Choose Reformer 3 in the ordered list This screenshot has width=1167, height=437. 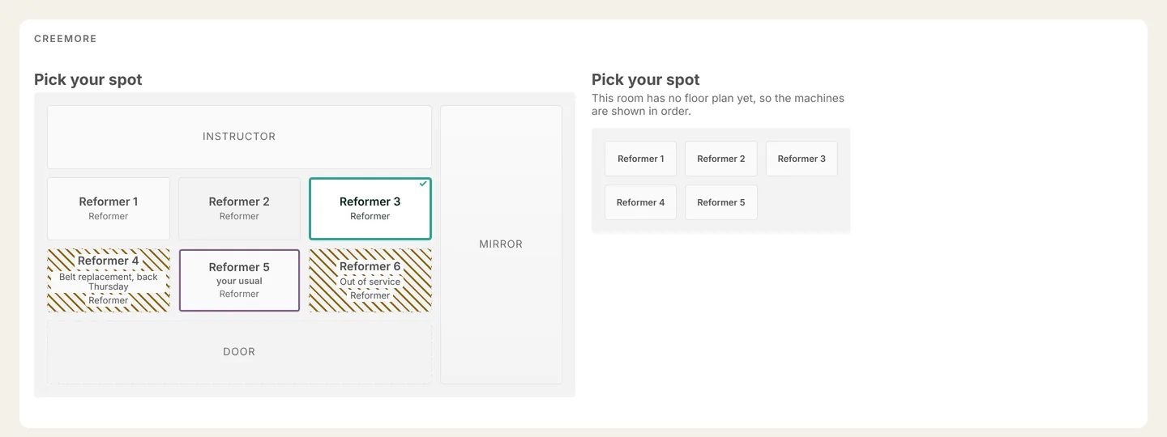(802, 159)
